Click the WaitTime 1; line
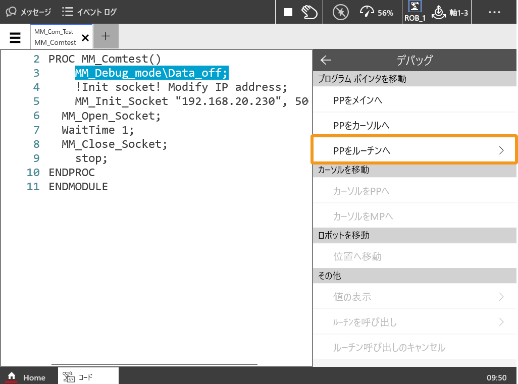The width and height of the screenshot is (518, 384). [98, 130]
